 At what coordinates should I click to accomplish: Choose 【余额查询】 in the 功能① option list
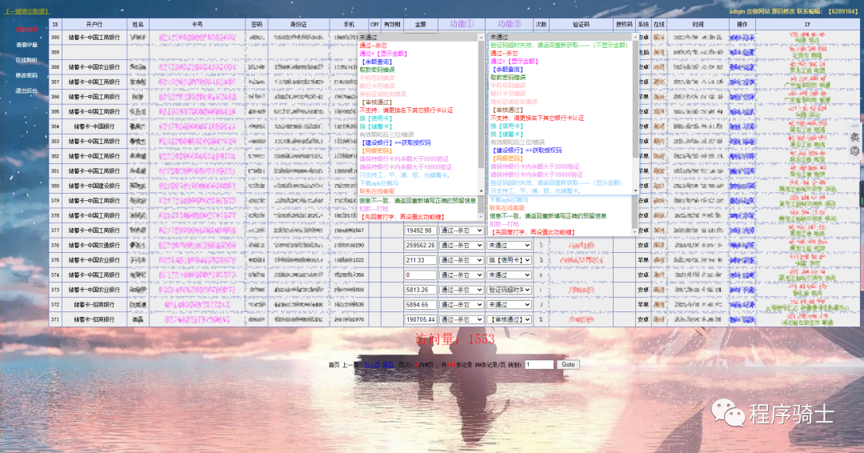[x=377, y=62]
